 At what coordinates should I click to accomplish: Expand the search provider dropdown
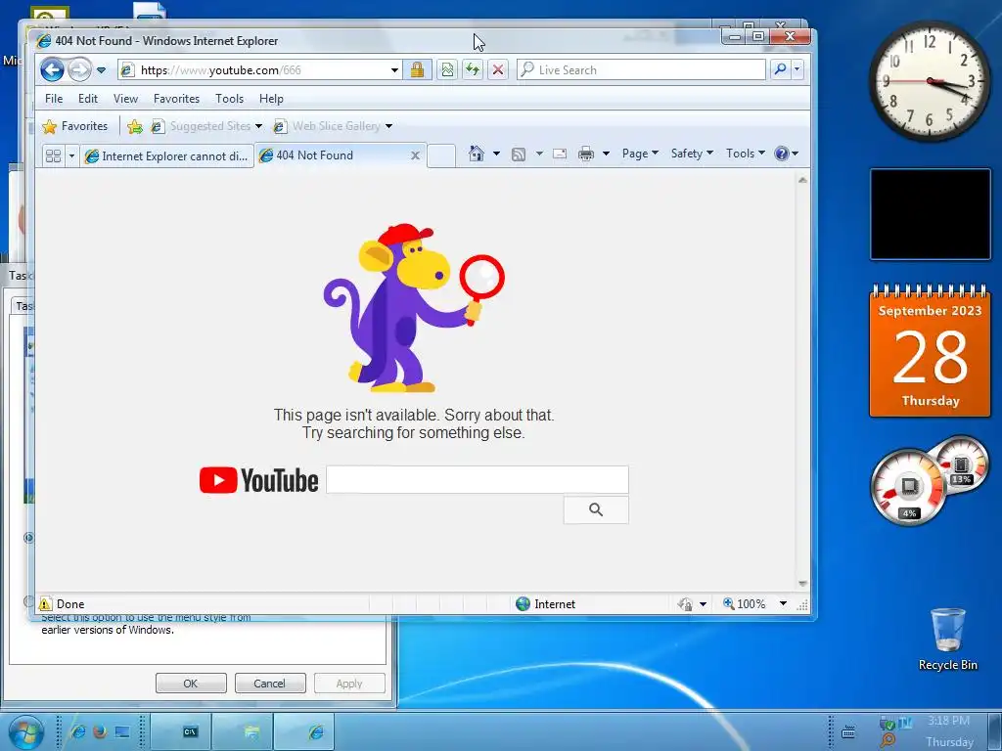coord(797,69)
